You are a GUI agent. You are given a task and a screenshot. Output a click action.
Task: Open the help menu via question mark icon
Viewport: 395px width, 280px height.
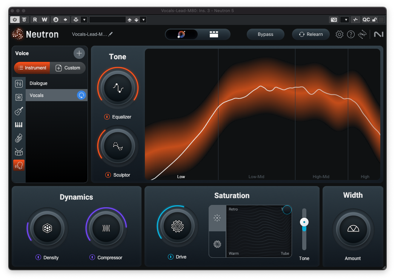(x=350, y=34)
